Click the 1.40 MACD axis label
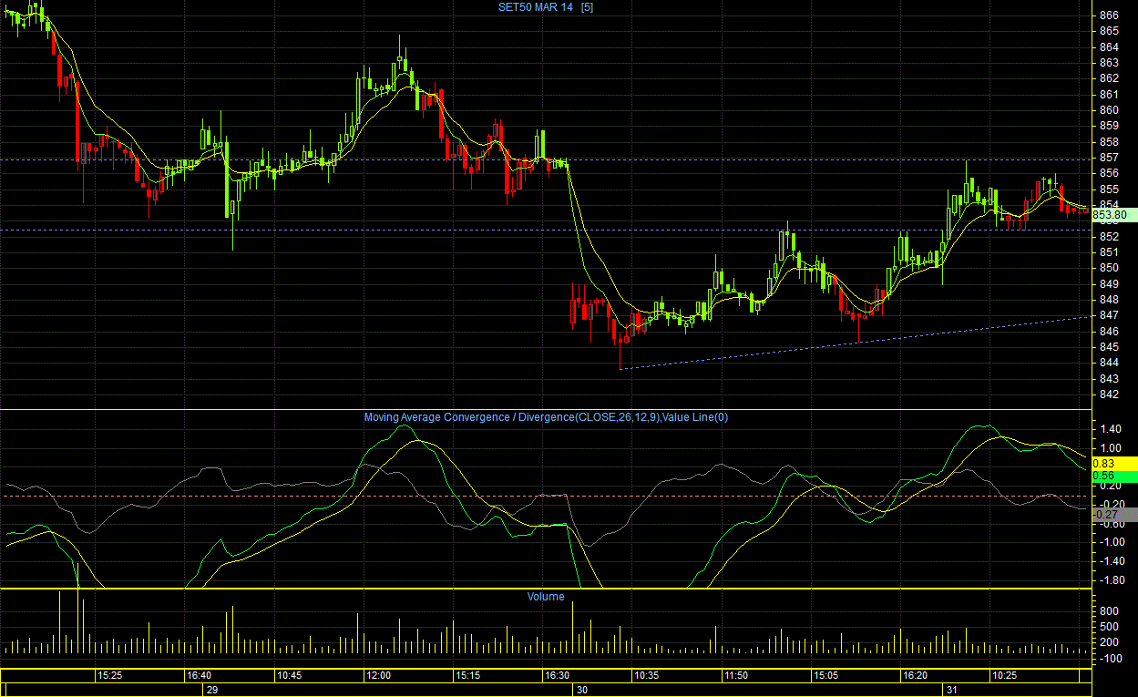 pos(1111,428)
